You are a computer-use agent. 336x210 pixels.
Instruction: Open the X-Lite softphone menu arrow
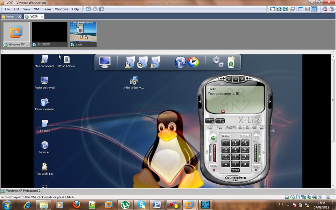[x=229, y=79]
